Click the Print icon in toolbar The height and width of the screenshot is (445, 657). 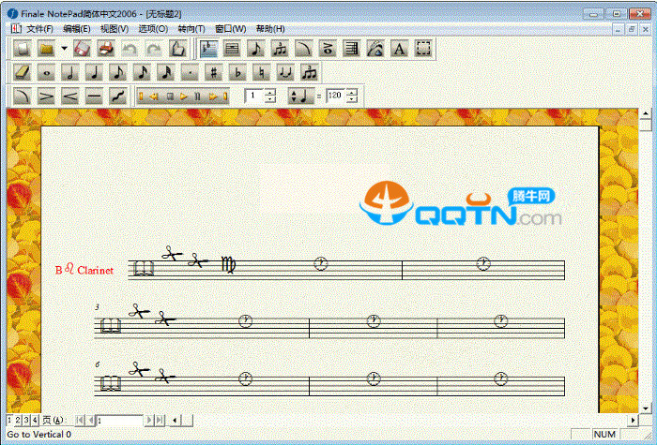pyautogui.click(x=106, y=49)
